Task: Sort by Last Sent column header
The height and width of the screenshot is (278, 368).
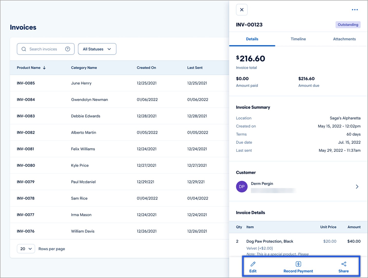Action: click(195, 68)
